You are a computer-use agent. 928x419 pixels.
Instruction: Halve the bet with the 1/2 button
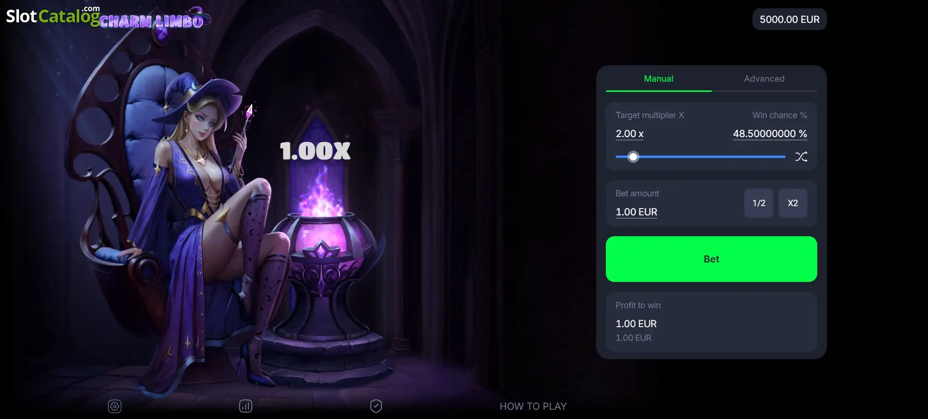point(759,203)
